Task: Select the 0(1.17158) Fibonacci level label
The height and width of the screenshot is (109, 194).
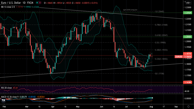Action: 160,74
